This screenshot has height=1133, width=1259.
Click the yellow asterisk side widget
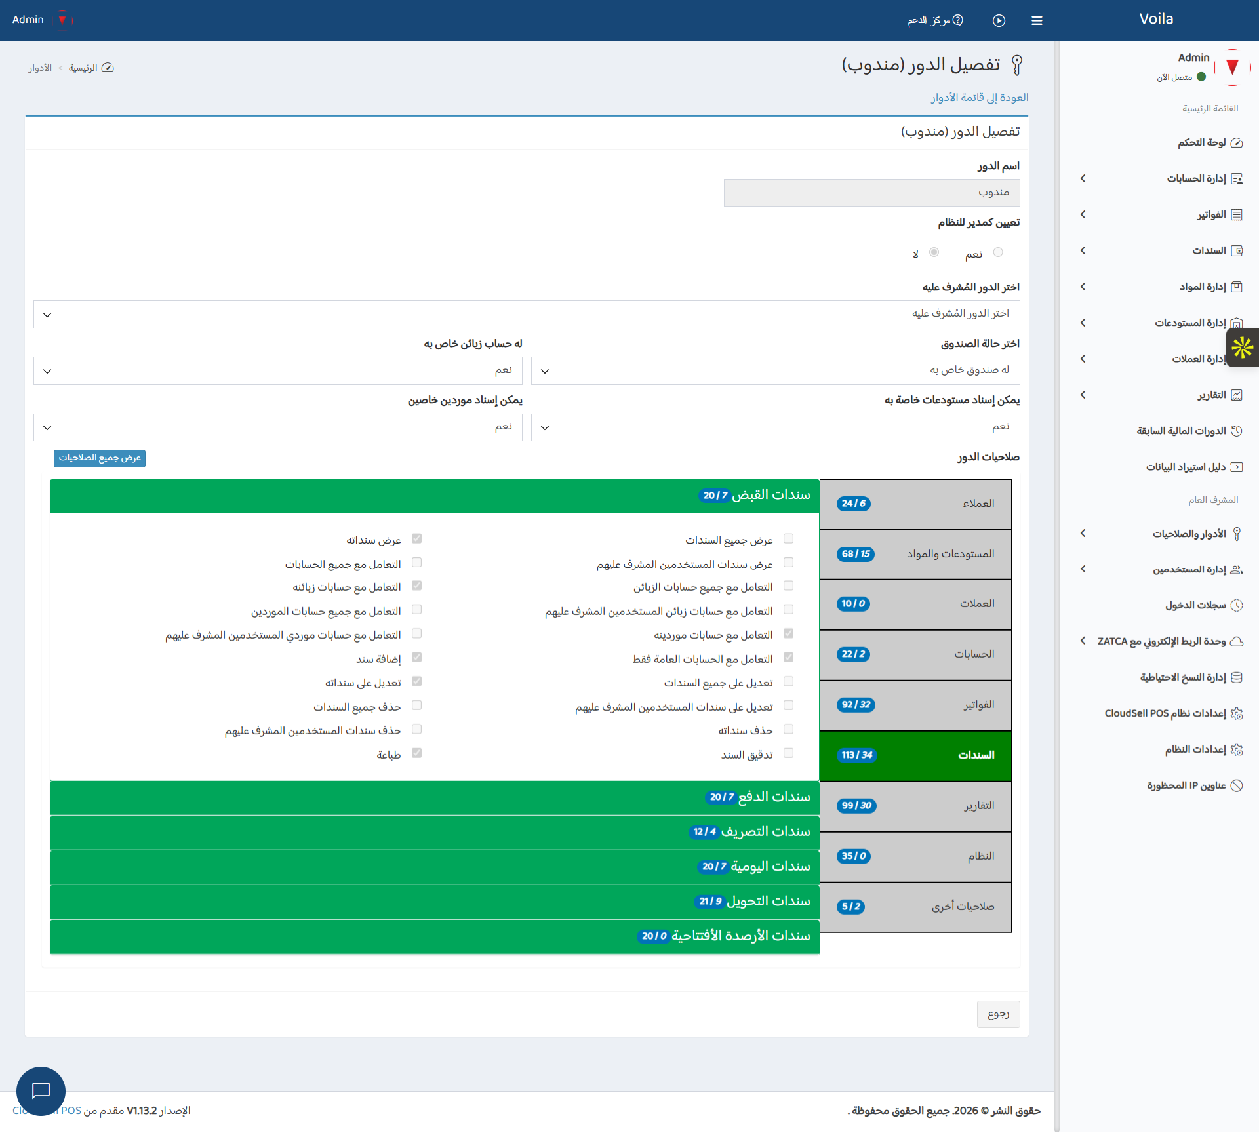pos(1242,348)
